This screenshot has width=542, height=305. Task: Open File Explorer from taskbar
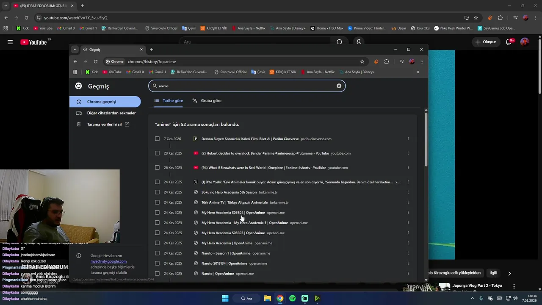tap(268, 298)
